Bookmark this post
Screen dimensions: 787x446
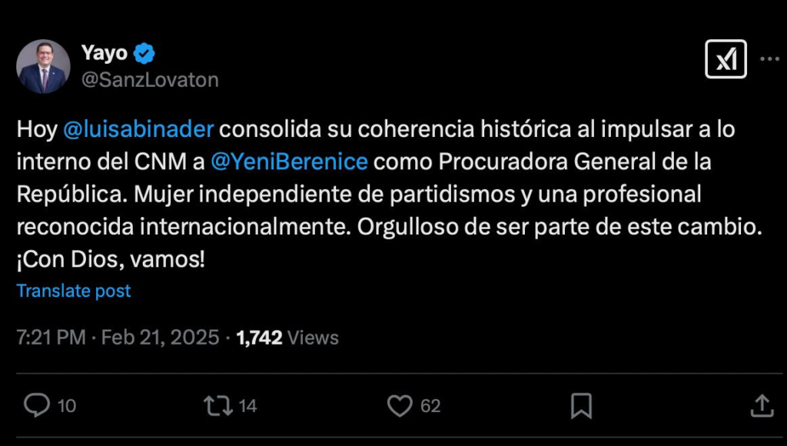click(581, 405)
